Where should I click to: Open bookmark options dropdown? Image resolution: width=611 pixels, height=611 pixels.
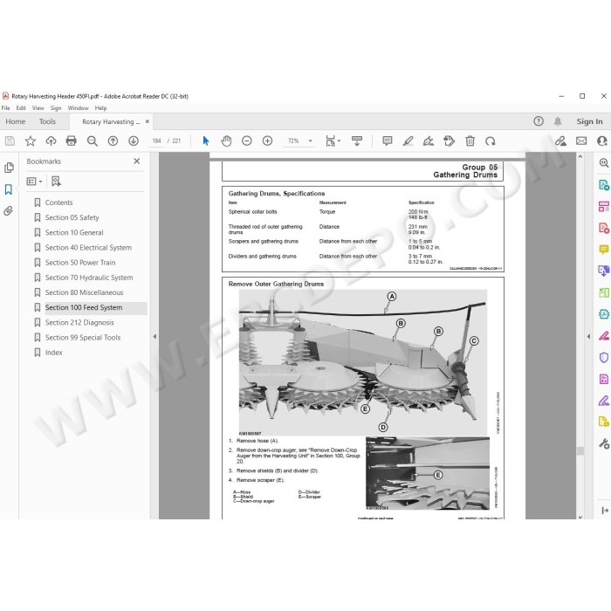34,182
